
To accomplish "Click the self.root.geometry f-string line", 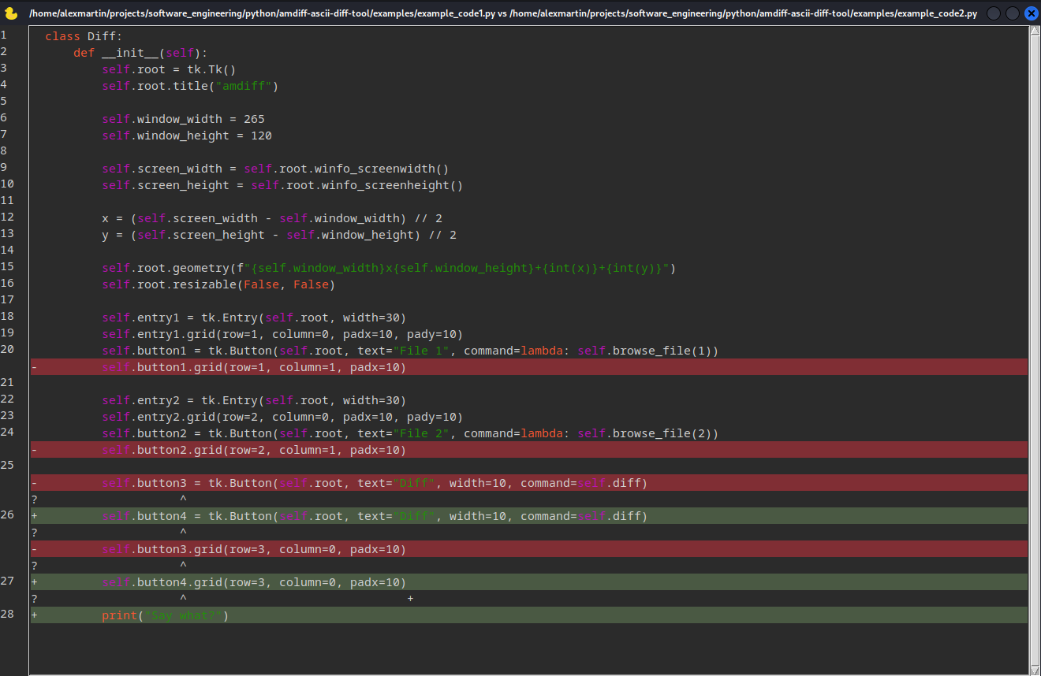I will pos(389,268).
